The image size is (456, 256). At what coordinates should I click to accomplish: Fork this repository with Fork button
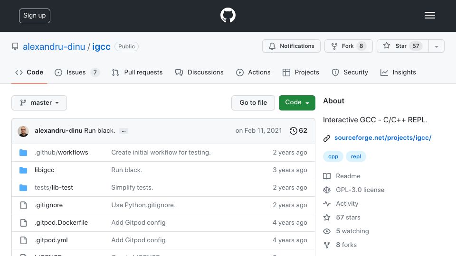[348, 46]
